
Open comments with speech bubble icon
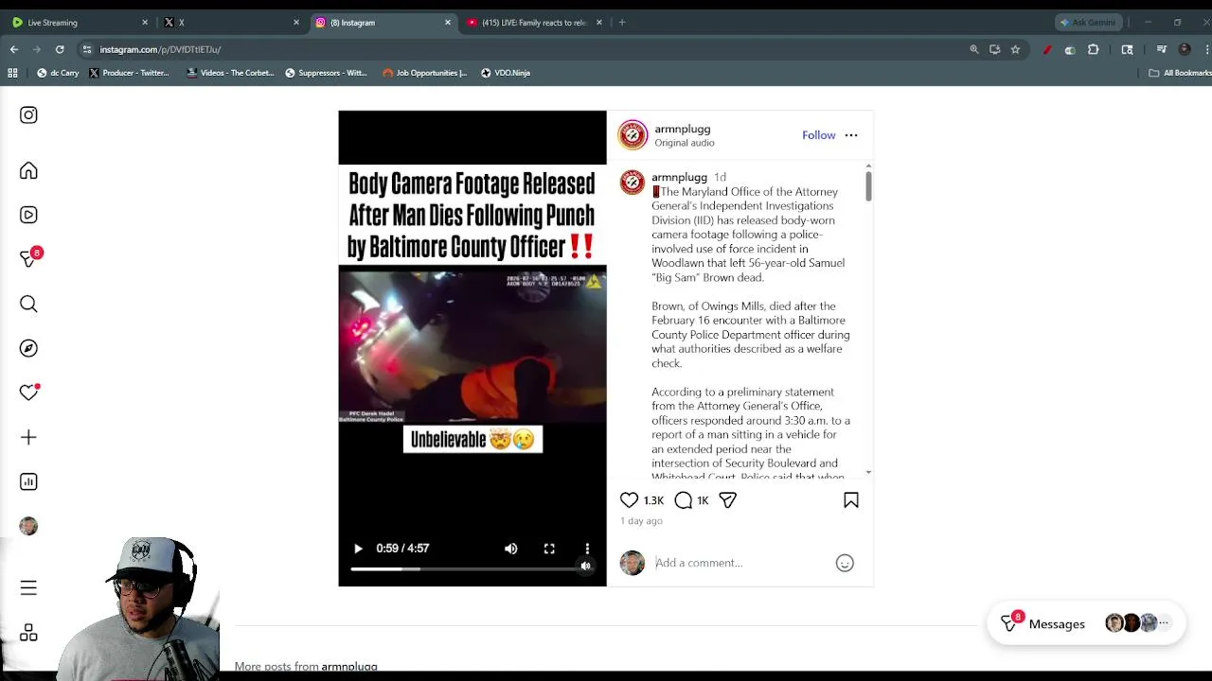(684, 500)
